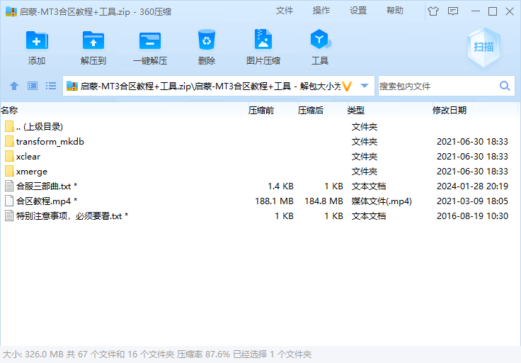Sort by the 压缩后 column header

coord(311,110)
